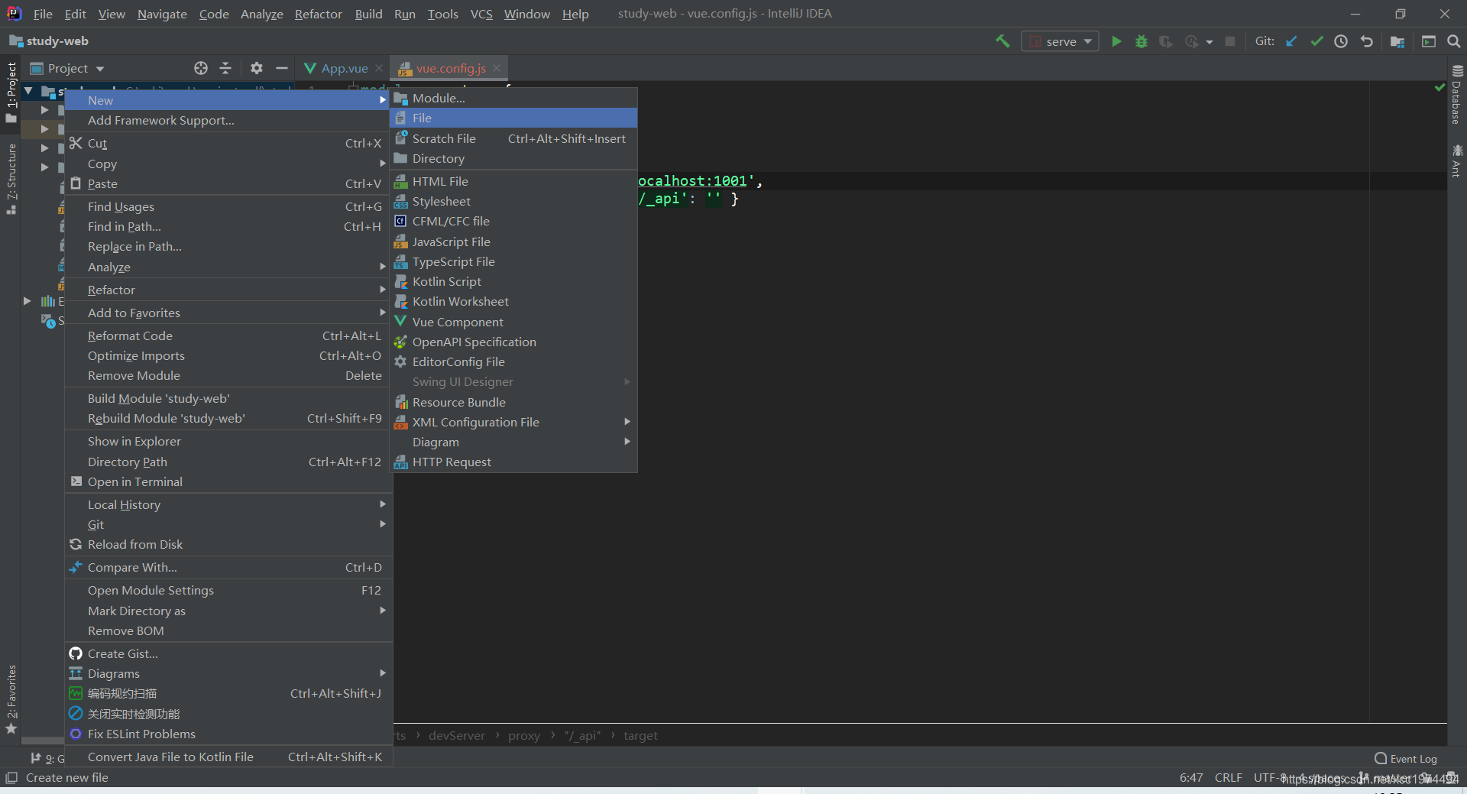
Task: Open the Database tool window stripe
Action: (1456, 96)
